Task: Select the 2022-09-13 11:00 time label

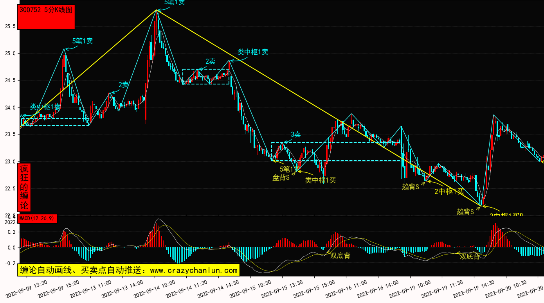Action: (90, 288)
